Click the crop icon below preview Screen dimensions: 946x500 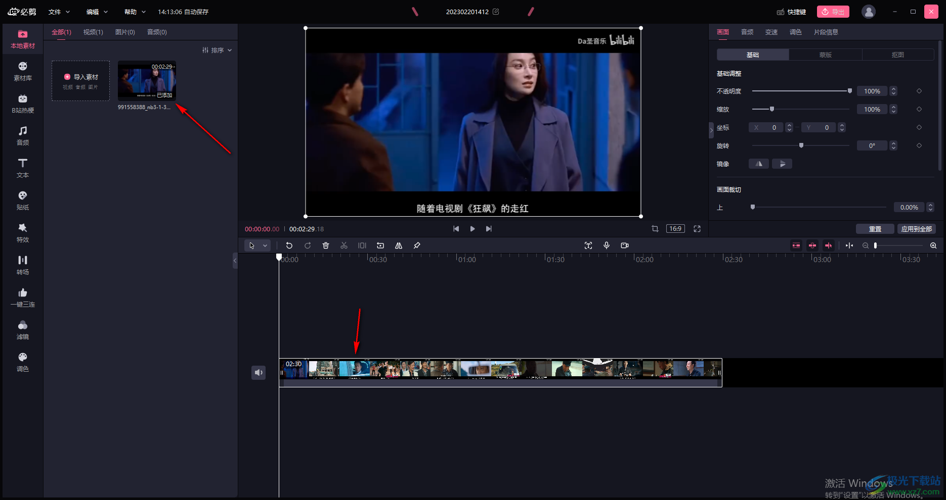[655, 229]
